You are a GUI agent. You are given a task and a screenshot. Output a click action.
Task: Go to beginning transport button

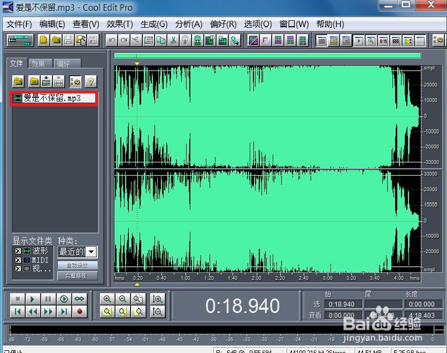(x=18, y=311)
